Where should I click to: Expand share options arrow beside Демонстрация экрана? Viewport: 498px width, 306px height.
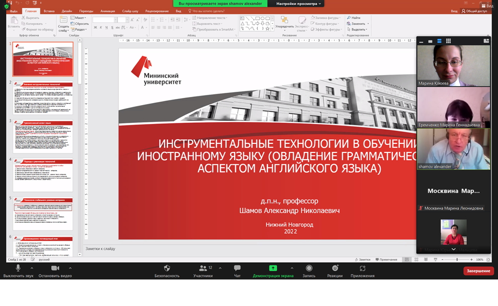point(292,268)
